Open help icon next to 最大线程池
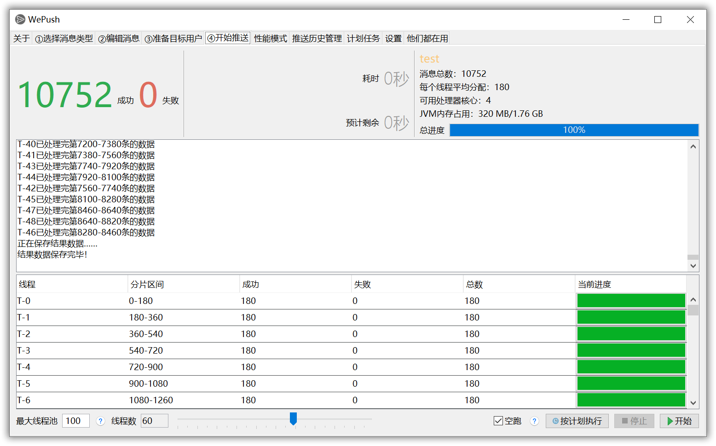The width and height of the screenshot is (716, 446). coord(100,421)
